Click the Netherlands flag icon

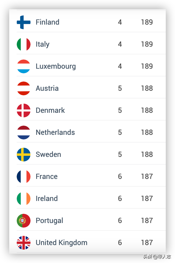click(x=24, y=132)
